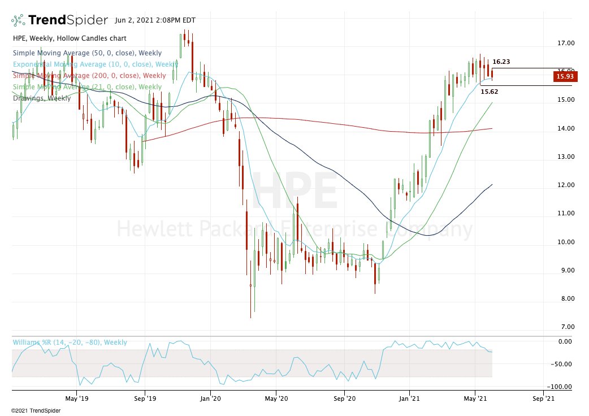Click the Jan '20 date axis label
This screenshot has width=589, height=416.
[210, 398]
